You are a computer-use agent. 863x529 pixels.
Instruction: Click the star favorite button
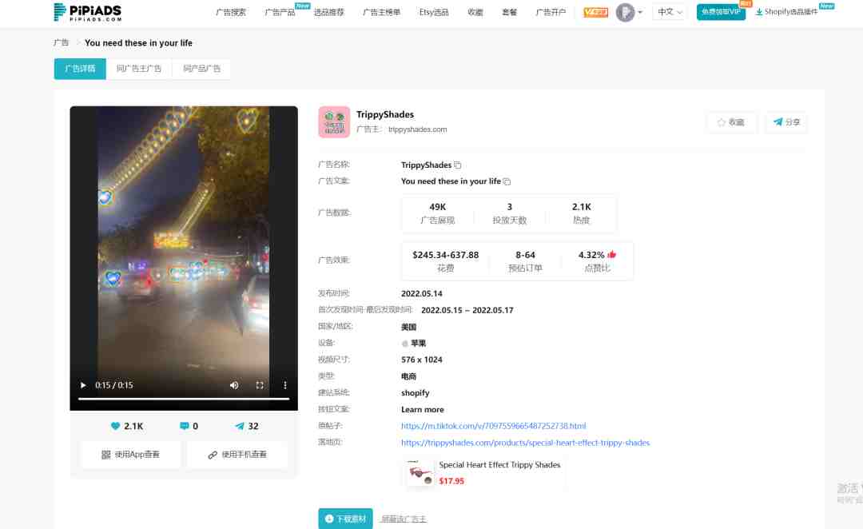(x=731, y=122)
